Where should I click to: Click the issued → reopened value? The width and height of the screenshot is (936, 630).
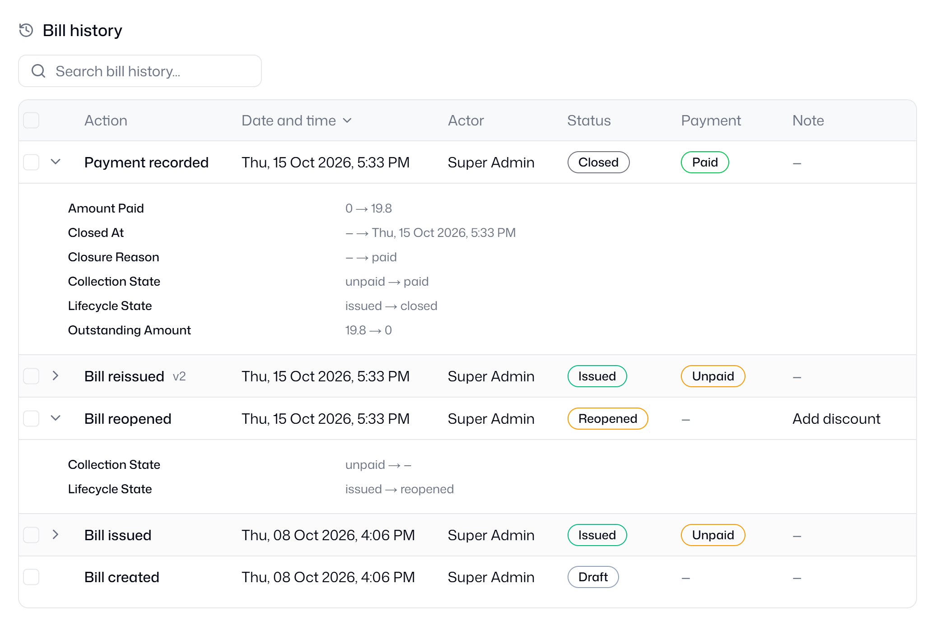399,489
